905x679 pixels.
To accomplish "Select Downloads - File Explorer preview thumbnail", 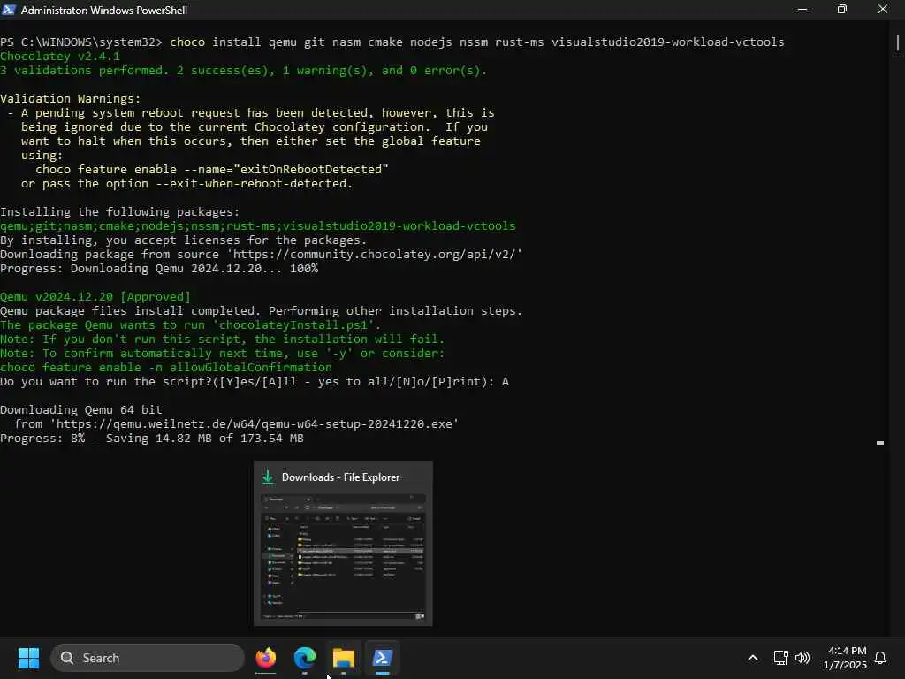I will click(344, 558).
